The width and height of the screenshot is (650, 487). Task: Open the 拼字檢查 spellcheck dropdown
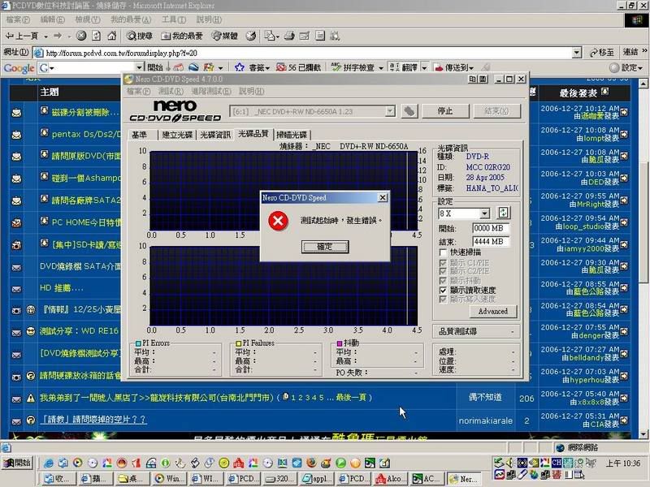[381, 67]
